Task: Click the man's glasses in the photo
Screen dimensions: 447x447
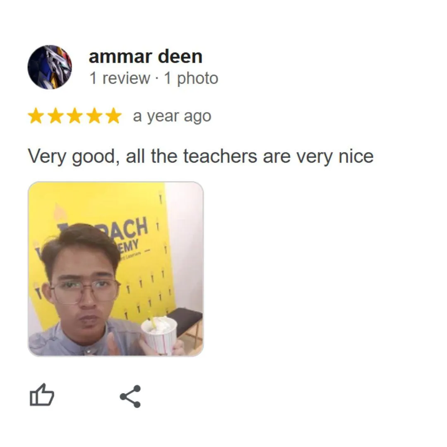Action: click(85, 290)
